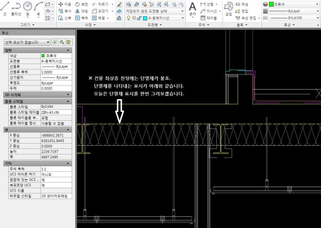Click the Erase brush icon in Modify panel
The image size is (321, 228).
tap(119, 4)
